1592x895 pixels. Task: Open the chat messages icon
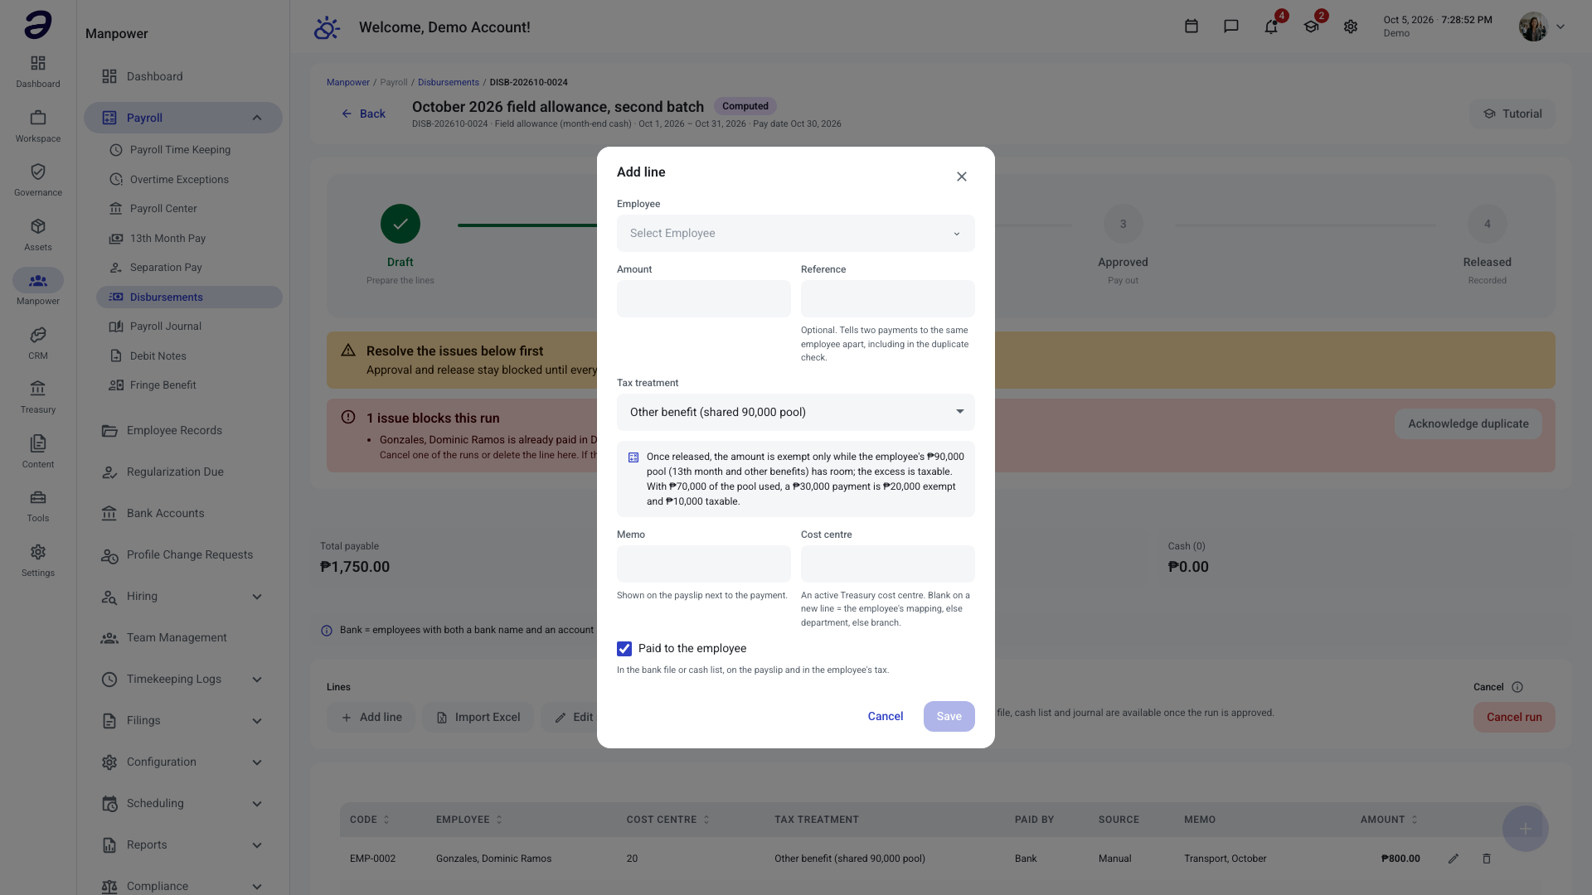(1231, 27)
